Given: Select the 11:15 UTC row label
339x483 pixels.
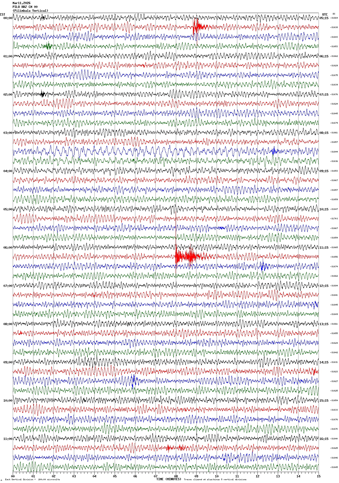Looking at the screenshot, I should 324,247.
